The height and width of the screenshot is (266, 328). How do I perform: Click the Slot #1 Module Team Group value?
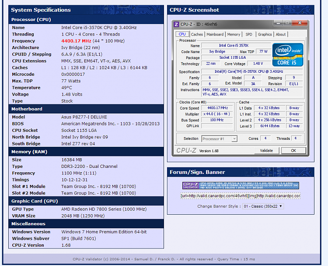98,186
